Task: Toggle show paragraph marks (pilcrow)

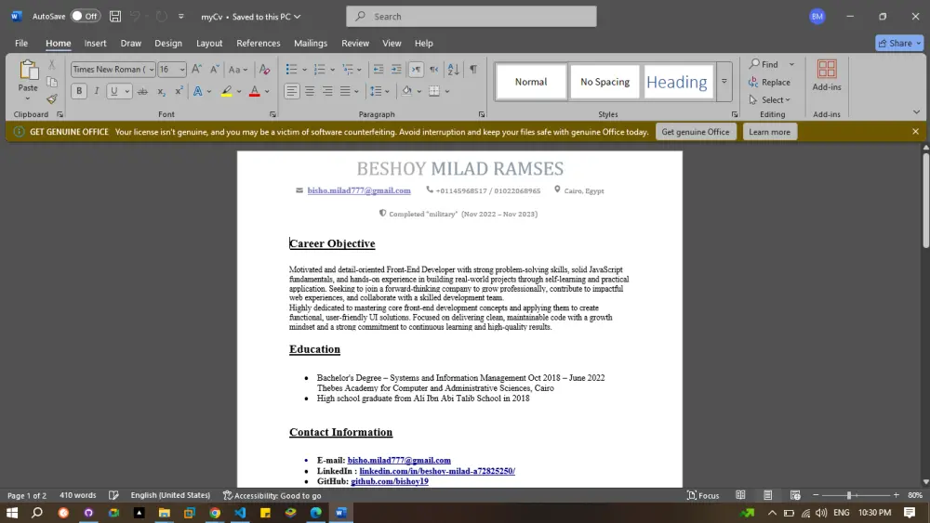Action: click(x=473, y=70)
